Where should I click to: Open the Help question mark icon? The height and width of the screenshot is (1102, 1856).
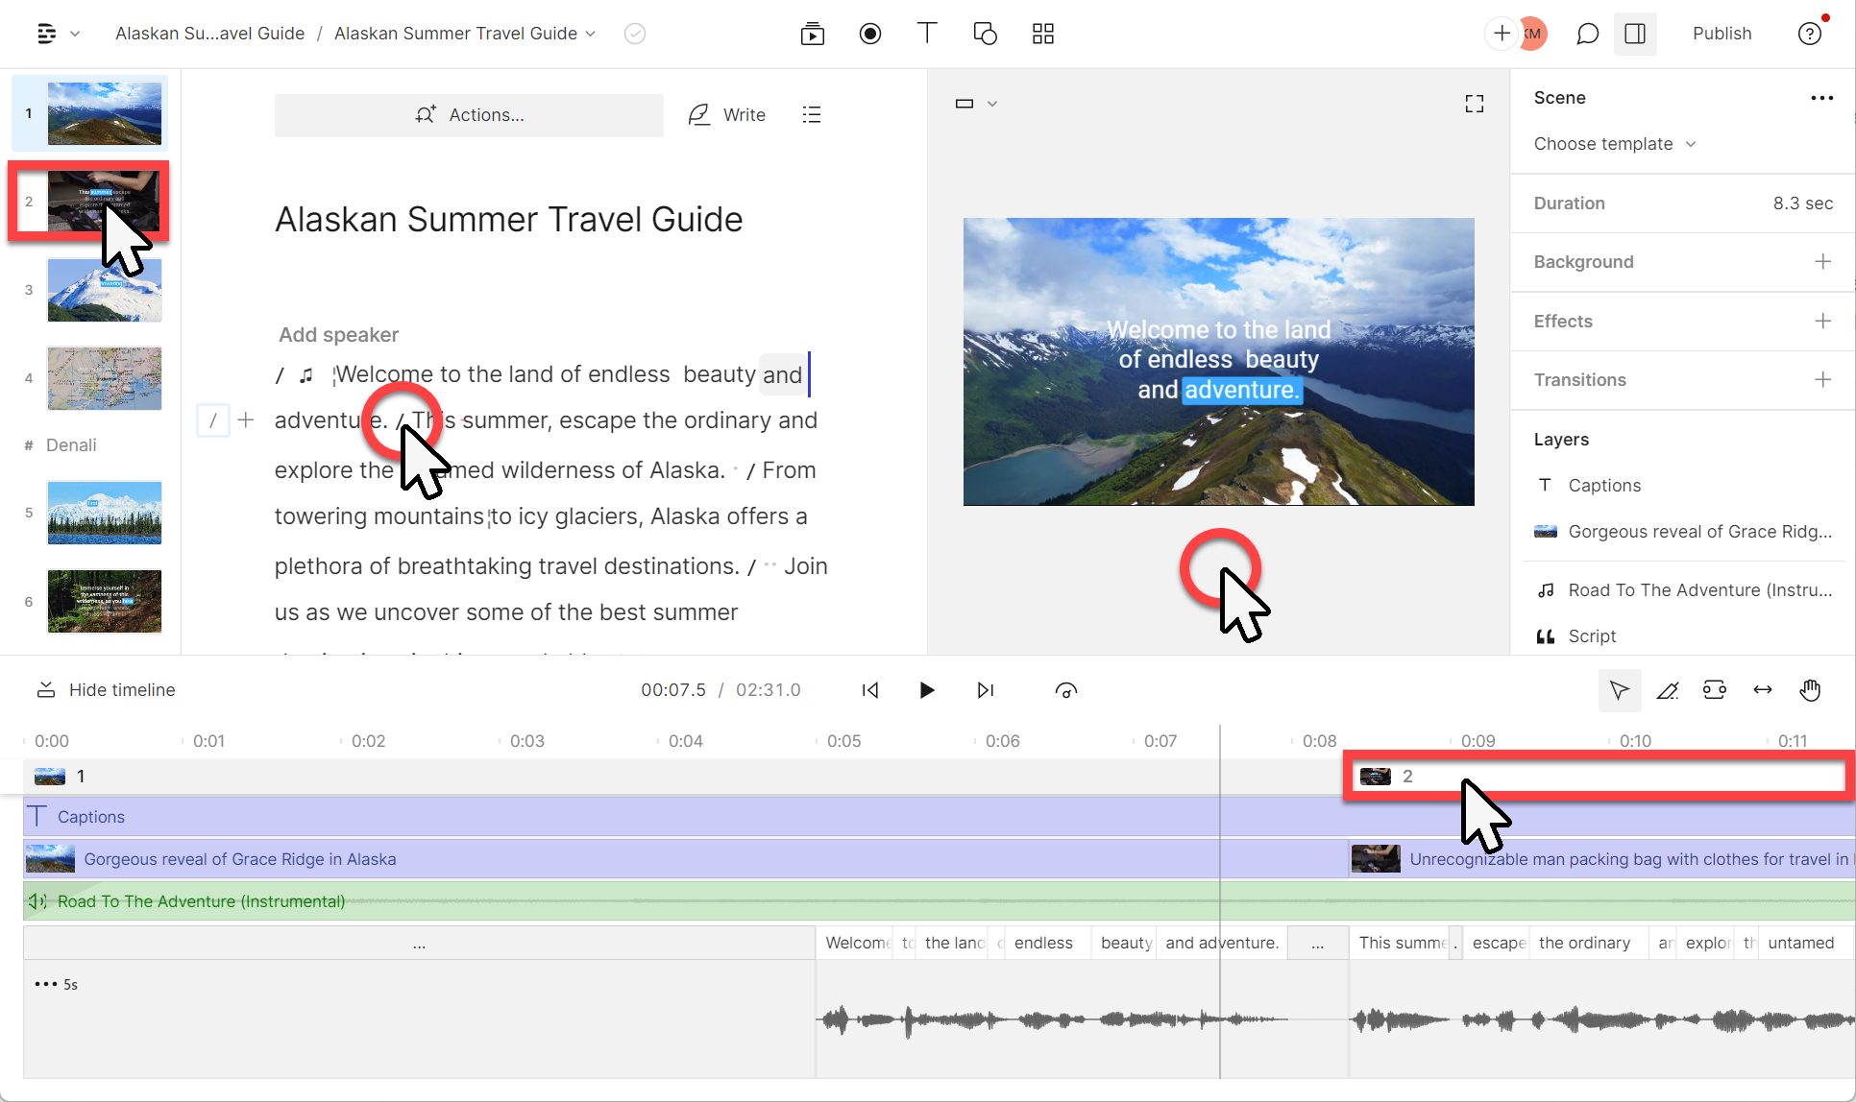(x=1809, y=34)
